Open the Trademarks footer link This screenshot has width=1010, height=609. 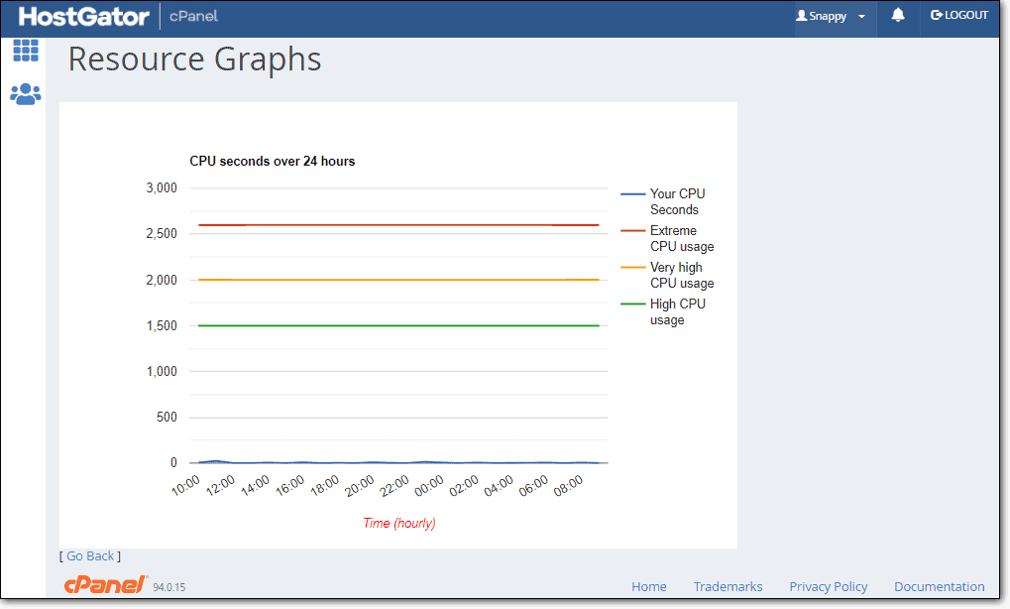[728, 586]
